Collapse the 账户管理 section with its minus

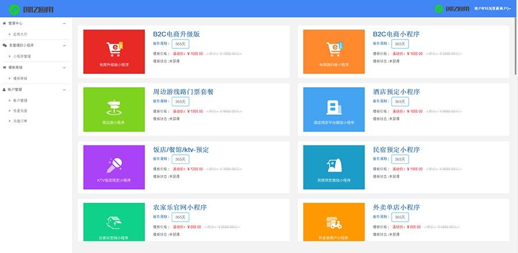coord(65,90)
